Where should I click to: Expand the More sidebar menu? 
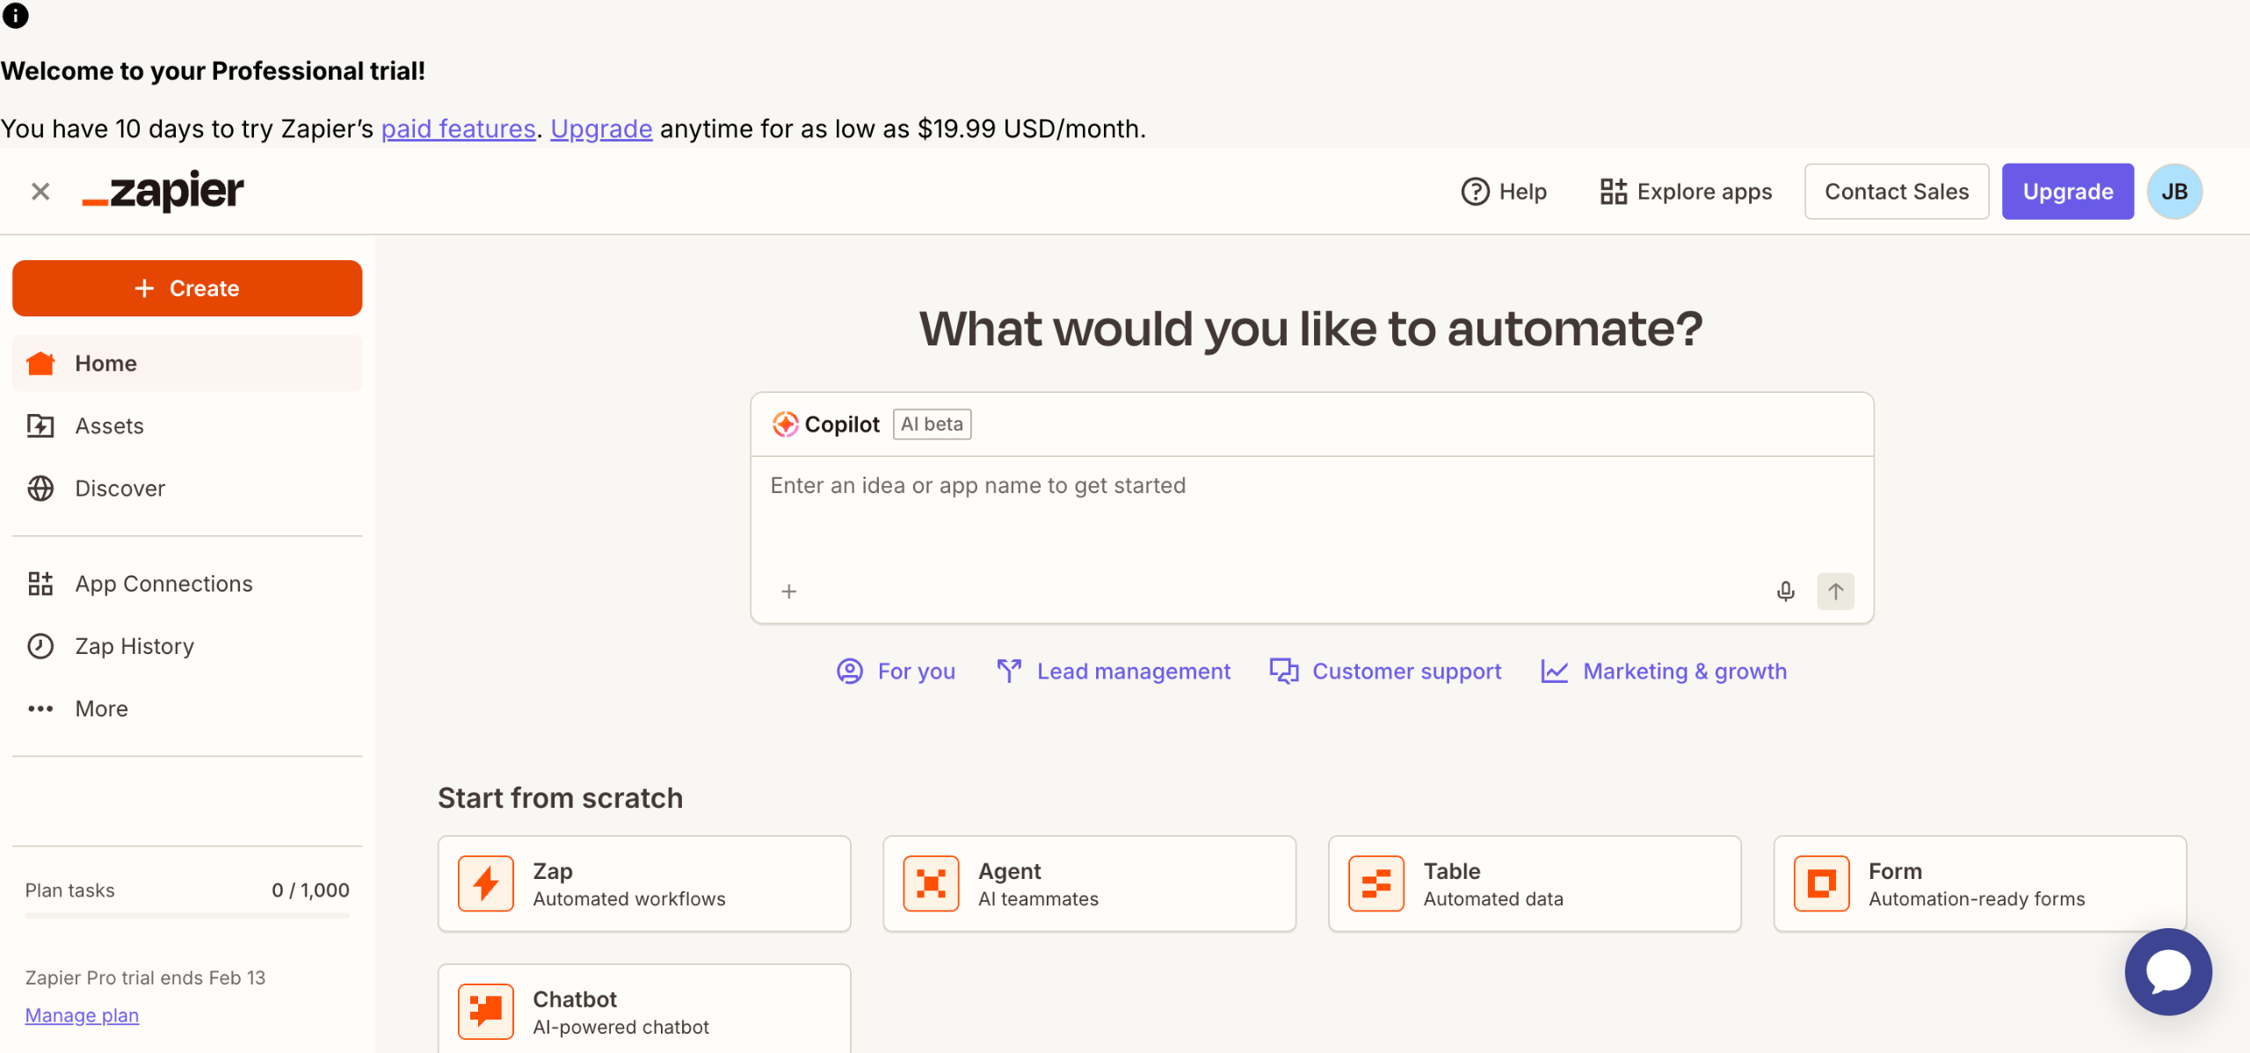point(101,708)
